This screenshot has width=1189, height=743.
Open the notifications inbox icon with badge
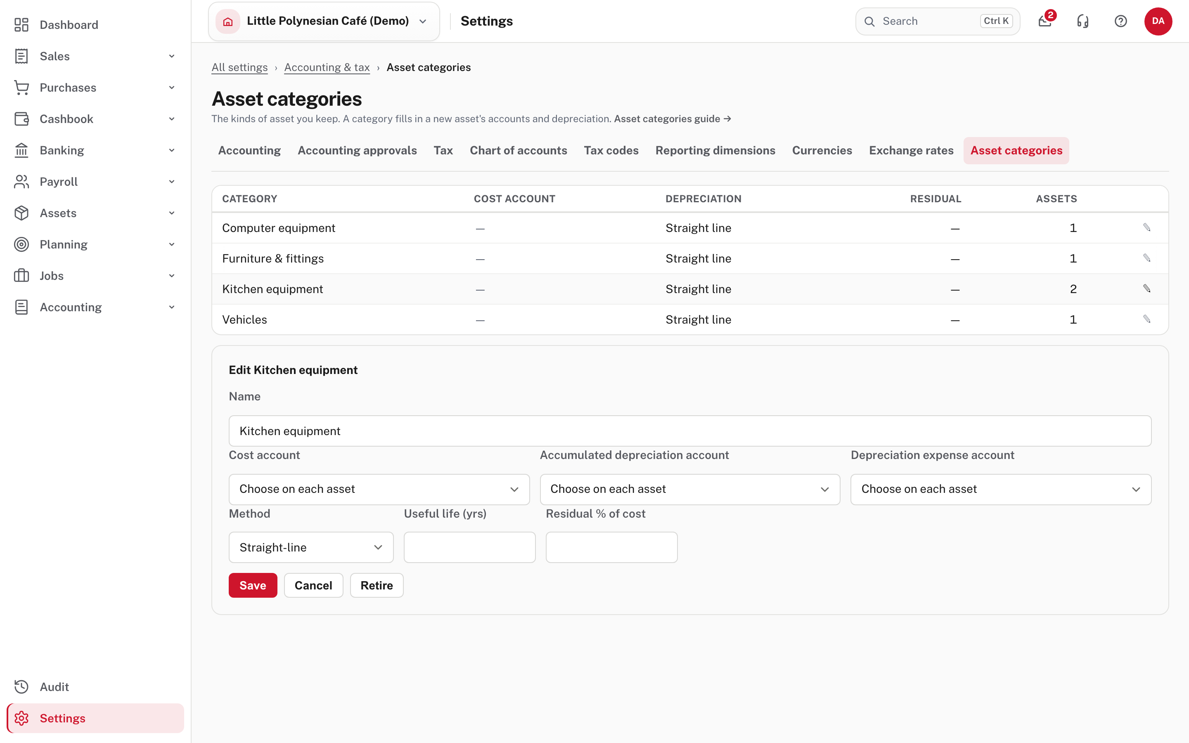[x=1045, y=21]
